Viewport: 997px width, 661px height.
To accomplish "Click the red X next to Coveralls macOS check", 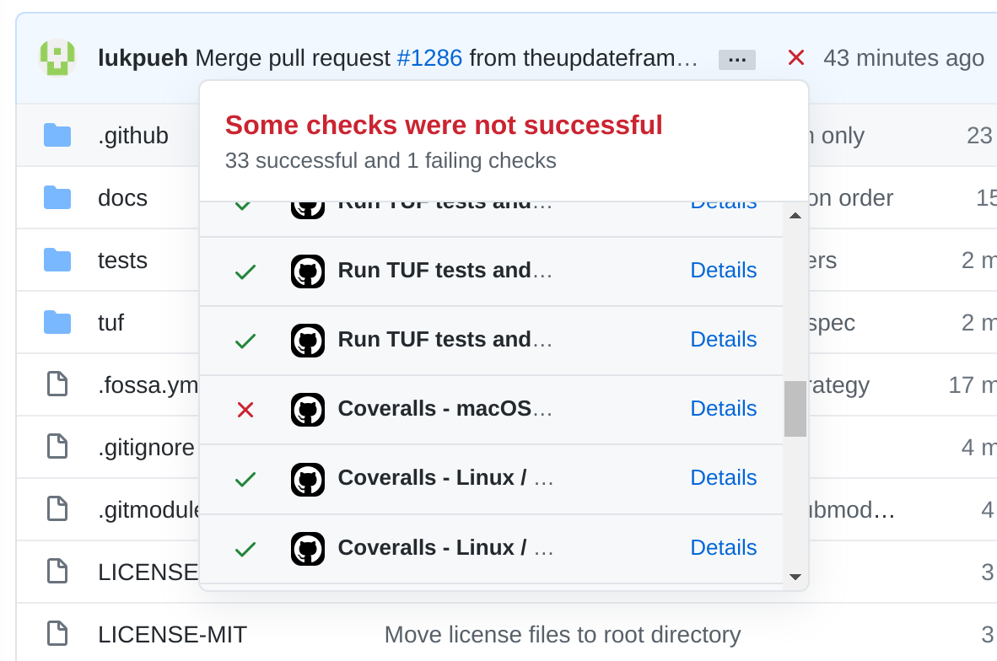I will click(x=245, y=410).
